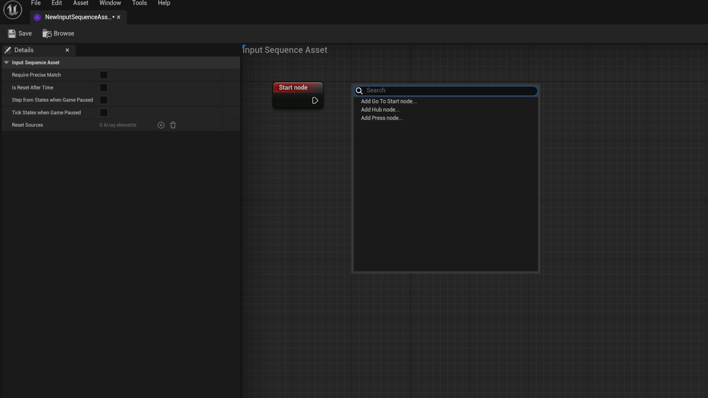Click the Browse to asset icon
Viewport: 708px width, 398px height.
coord(47,33)
